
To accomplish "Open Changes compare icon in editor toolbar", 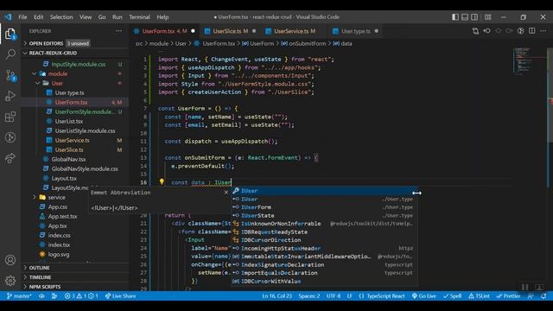I will [475, 31].
